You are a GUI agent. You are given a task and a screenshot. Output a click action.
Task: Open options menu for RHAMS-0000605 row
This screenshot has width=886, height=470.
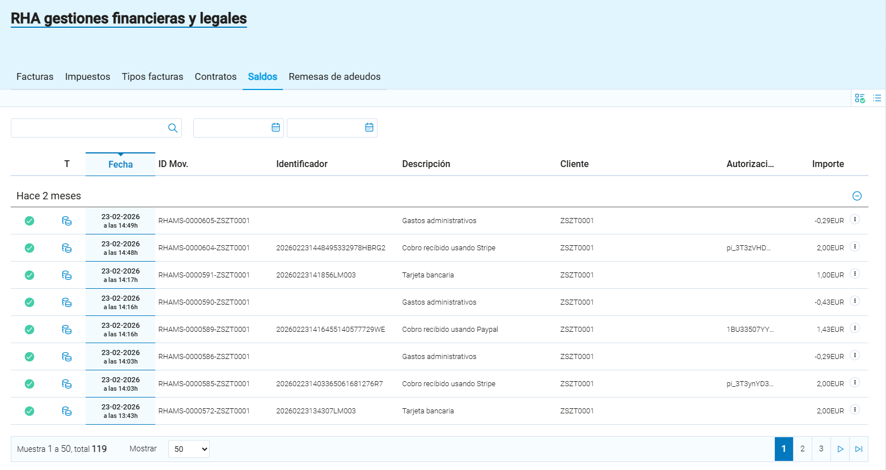coord(855,220)
